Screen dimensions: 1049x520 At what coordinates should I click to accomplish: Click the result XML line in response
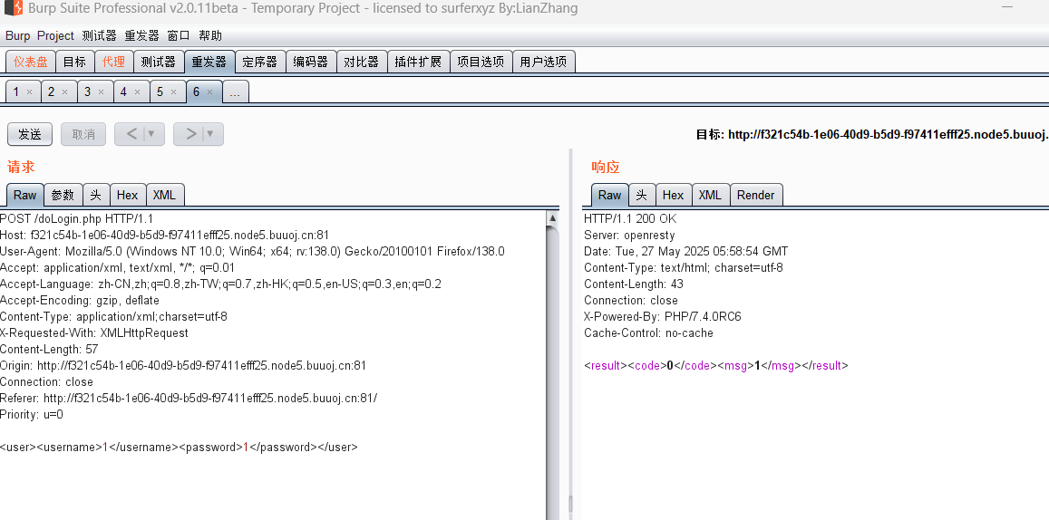click(716, 366)
